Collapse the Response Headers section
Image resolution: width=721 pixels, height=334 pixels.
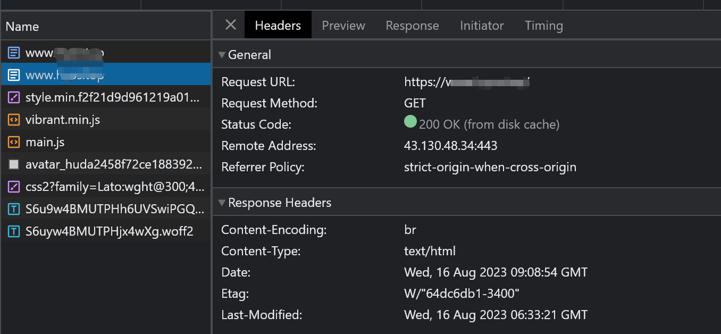point(222,203)
